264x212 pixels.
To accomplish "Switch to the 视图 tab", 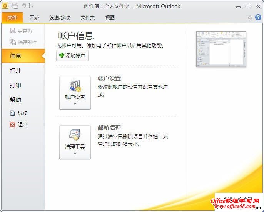I will [110, 18].
